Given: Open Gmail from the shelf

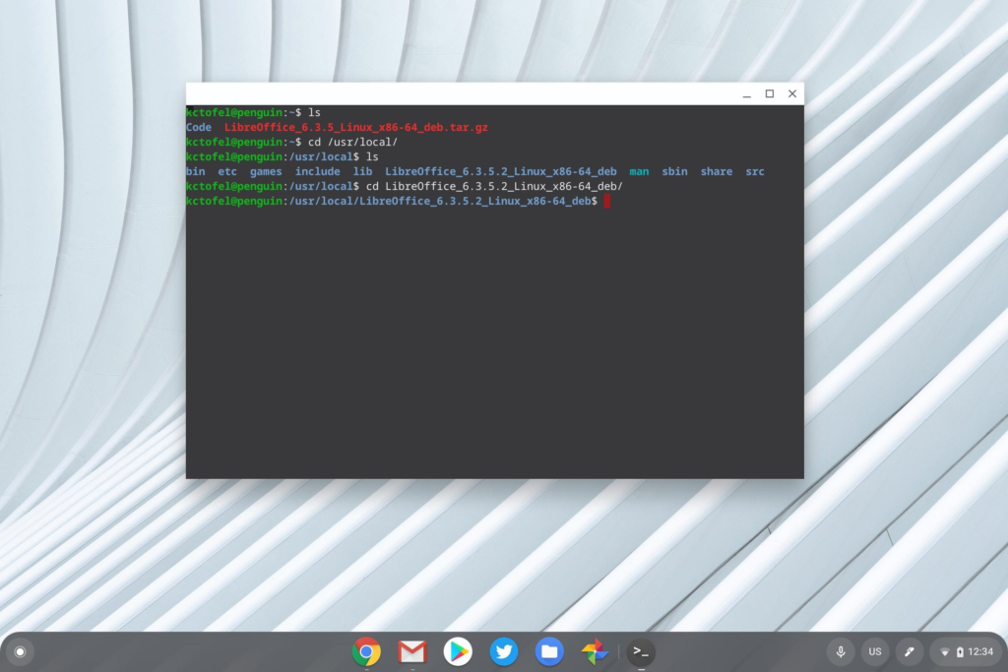Looking at the screenshot, I should tap(412, 651).
